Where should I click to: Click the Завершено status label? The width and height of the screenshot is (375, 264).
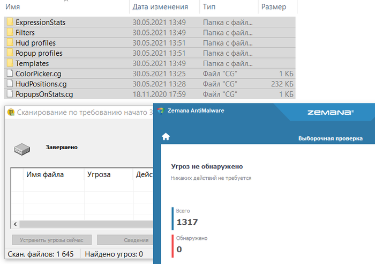coord(62,147)
